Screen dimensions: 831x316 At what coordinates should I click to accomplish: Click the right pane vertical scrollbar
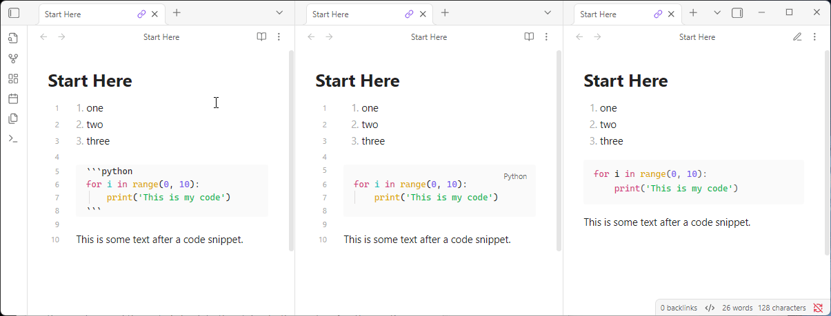[x=827, y=152]
